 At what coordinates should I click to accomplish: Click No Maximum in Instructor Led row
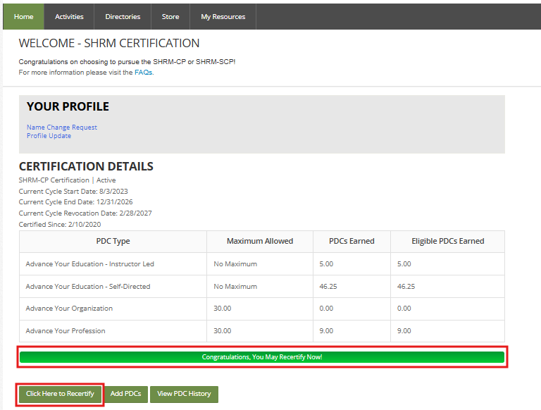[x=235, y=263]
